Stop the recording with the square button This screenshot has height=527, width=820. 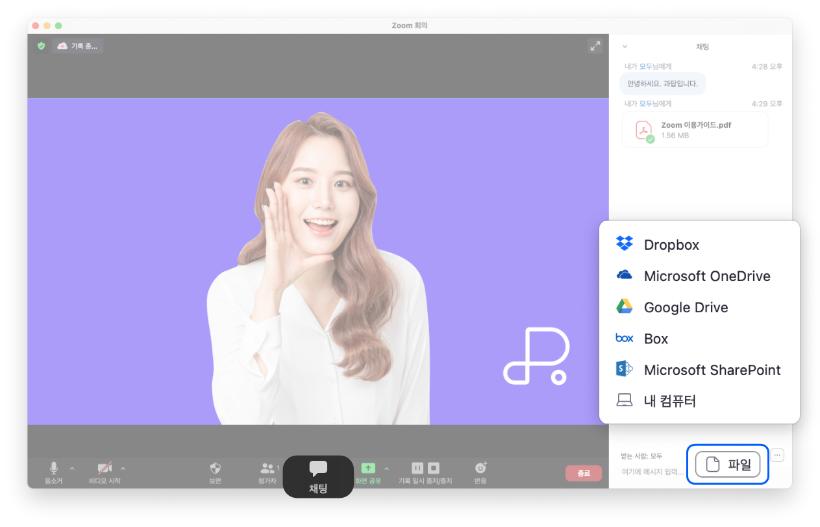(434, 468)
